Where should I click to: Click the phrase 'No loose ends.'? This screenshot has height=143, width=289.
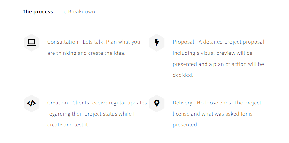[215, 103]
